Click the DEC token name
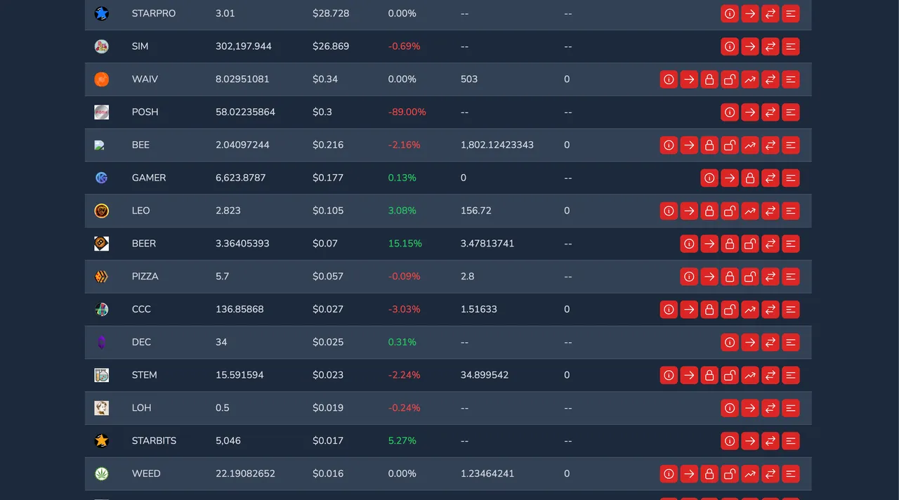 pos(141,343)
